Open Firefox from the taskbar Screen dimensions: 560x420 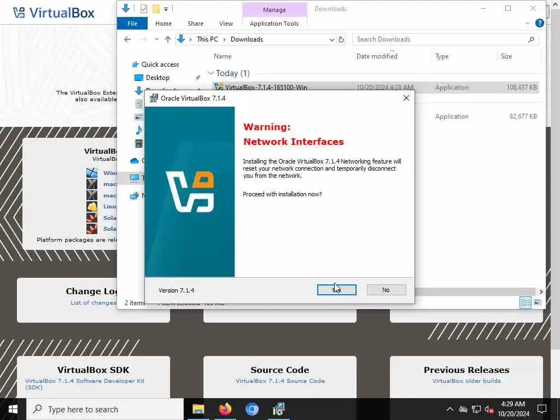225,409
